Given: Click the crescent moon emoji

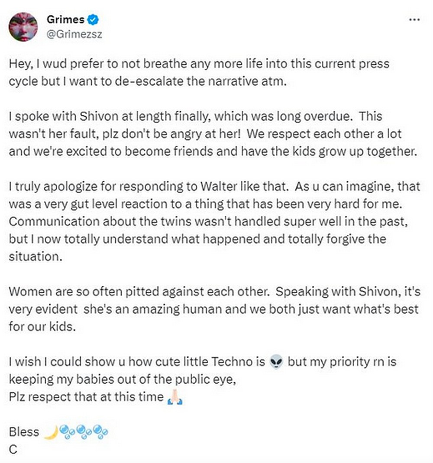Looking at the screenshot, I should 51,432.
